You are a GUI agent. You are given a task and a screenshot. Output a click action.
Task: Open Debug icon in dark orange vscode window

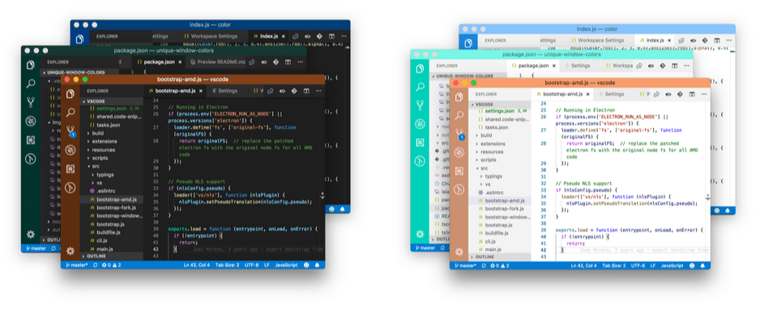(70, 150)
